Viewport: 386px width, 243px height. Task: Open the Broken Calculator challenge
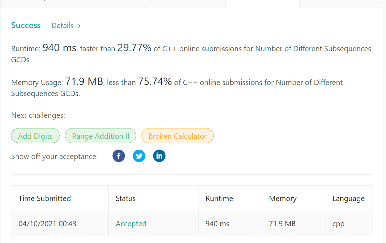(177, 136)
